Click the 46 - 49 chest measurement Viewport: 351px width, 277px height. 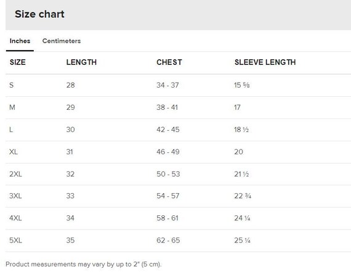[x=168, y=152]
